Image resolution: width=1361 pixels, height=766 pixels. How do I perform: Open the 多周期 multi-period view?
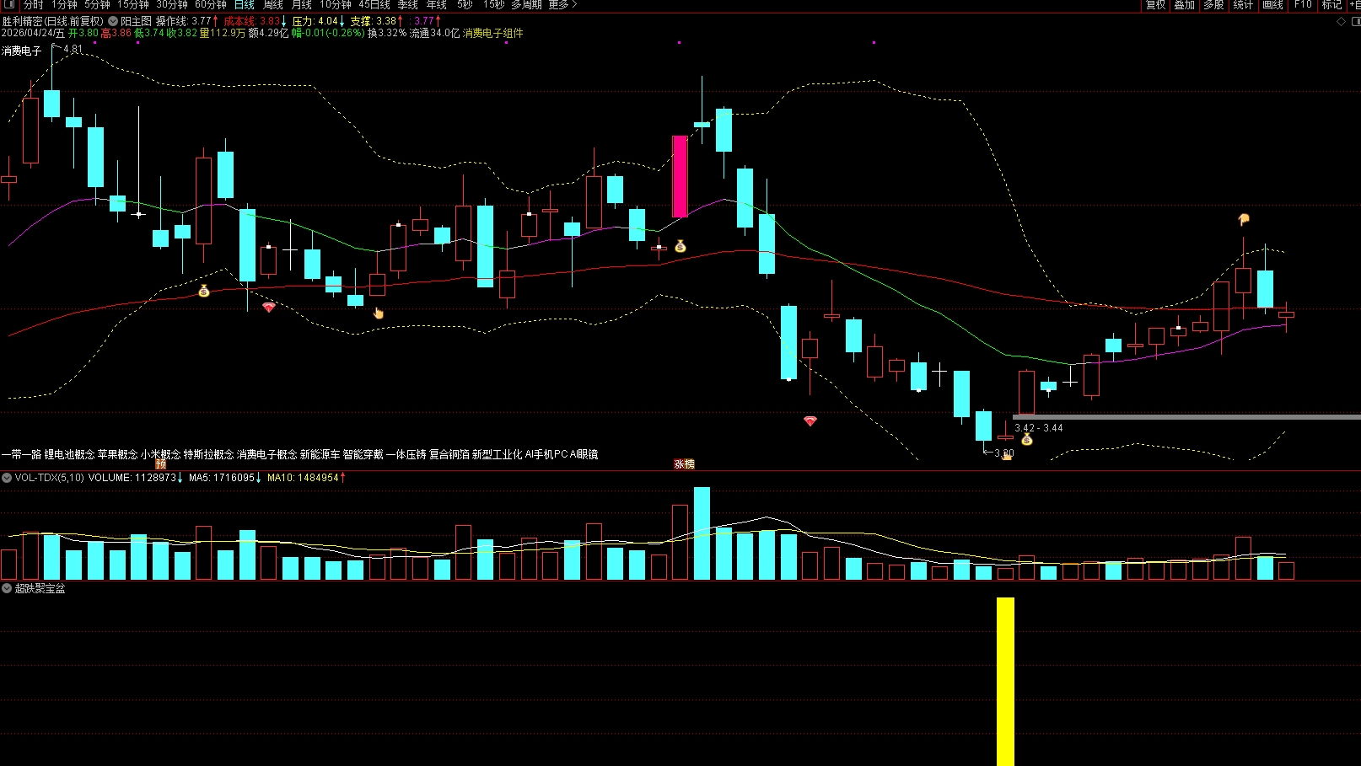526,5
